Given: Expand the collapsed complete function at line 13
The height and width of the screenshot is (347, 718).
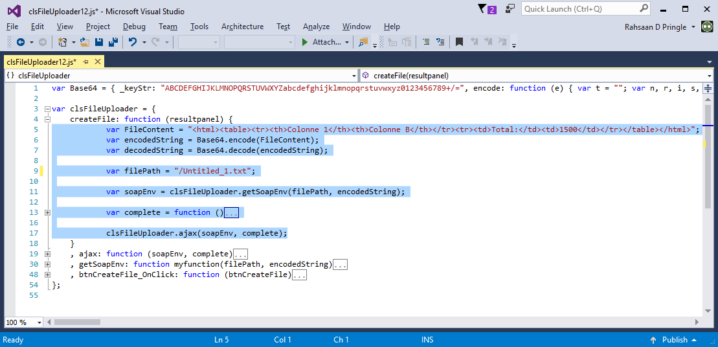Looking at the screenshot, I should point(47,212).
